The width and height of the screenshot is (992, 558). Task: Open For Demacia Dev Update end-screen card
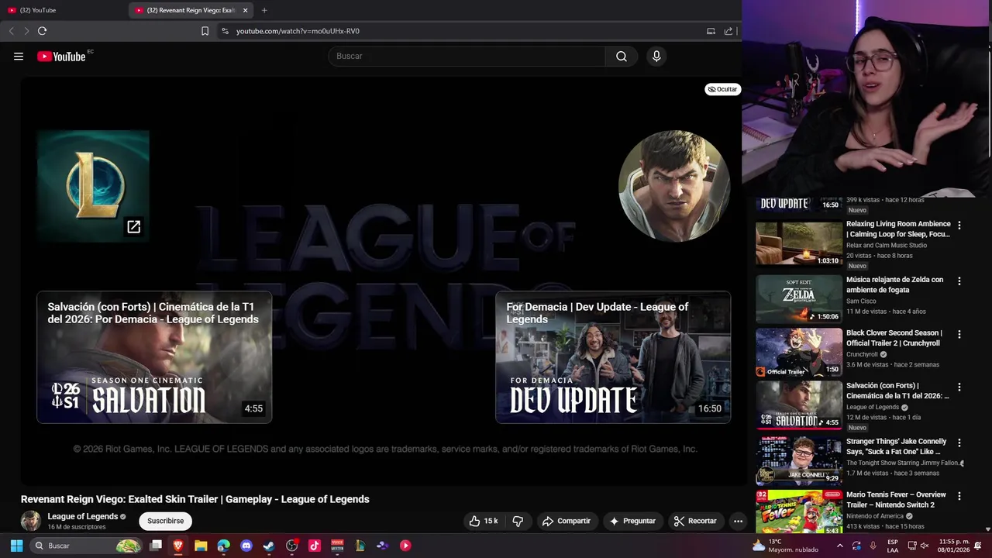coord(613,357)
